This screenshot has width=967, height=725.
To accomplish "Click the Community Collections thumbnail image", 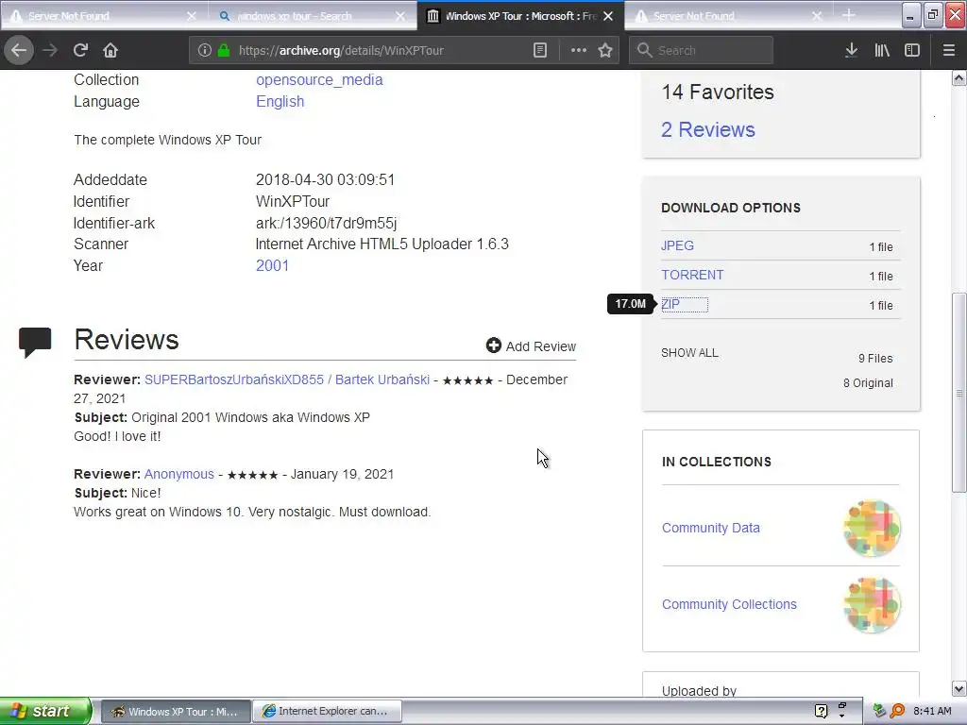I will [x=872, y=605].
